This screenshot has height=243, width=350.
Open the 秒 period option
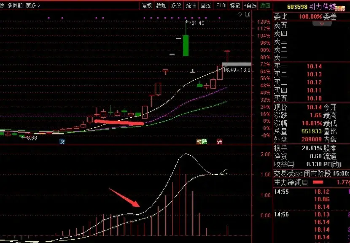2,5
